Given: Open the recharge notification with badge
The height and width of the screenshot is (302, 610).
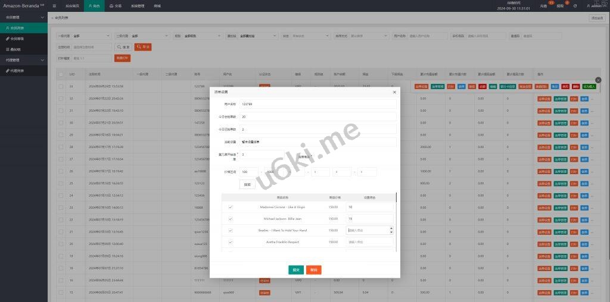Looking at the screenshot, I should 543,5.
